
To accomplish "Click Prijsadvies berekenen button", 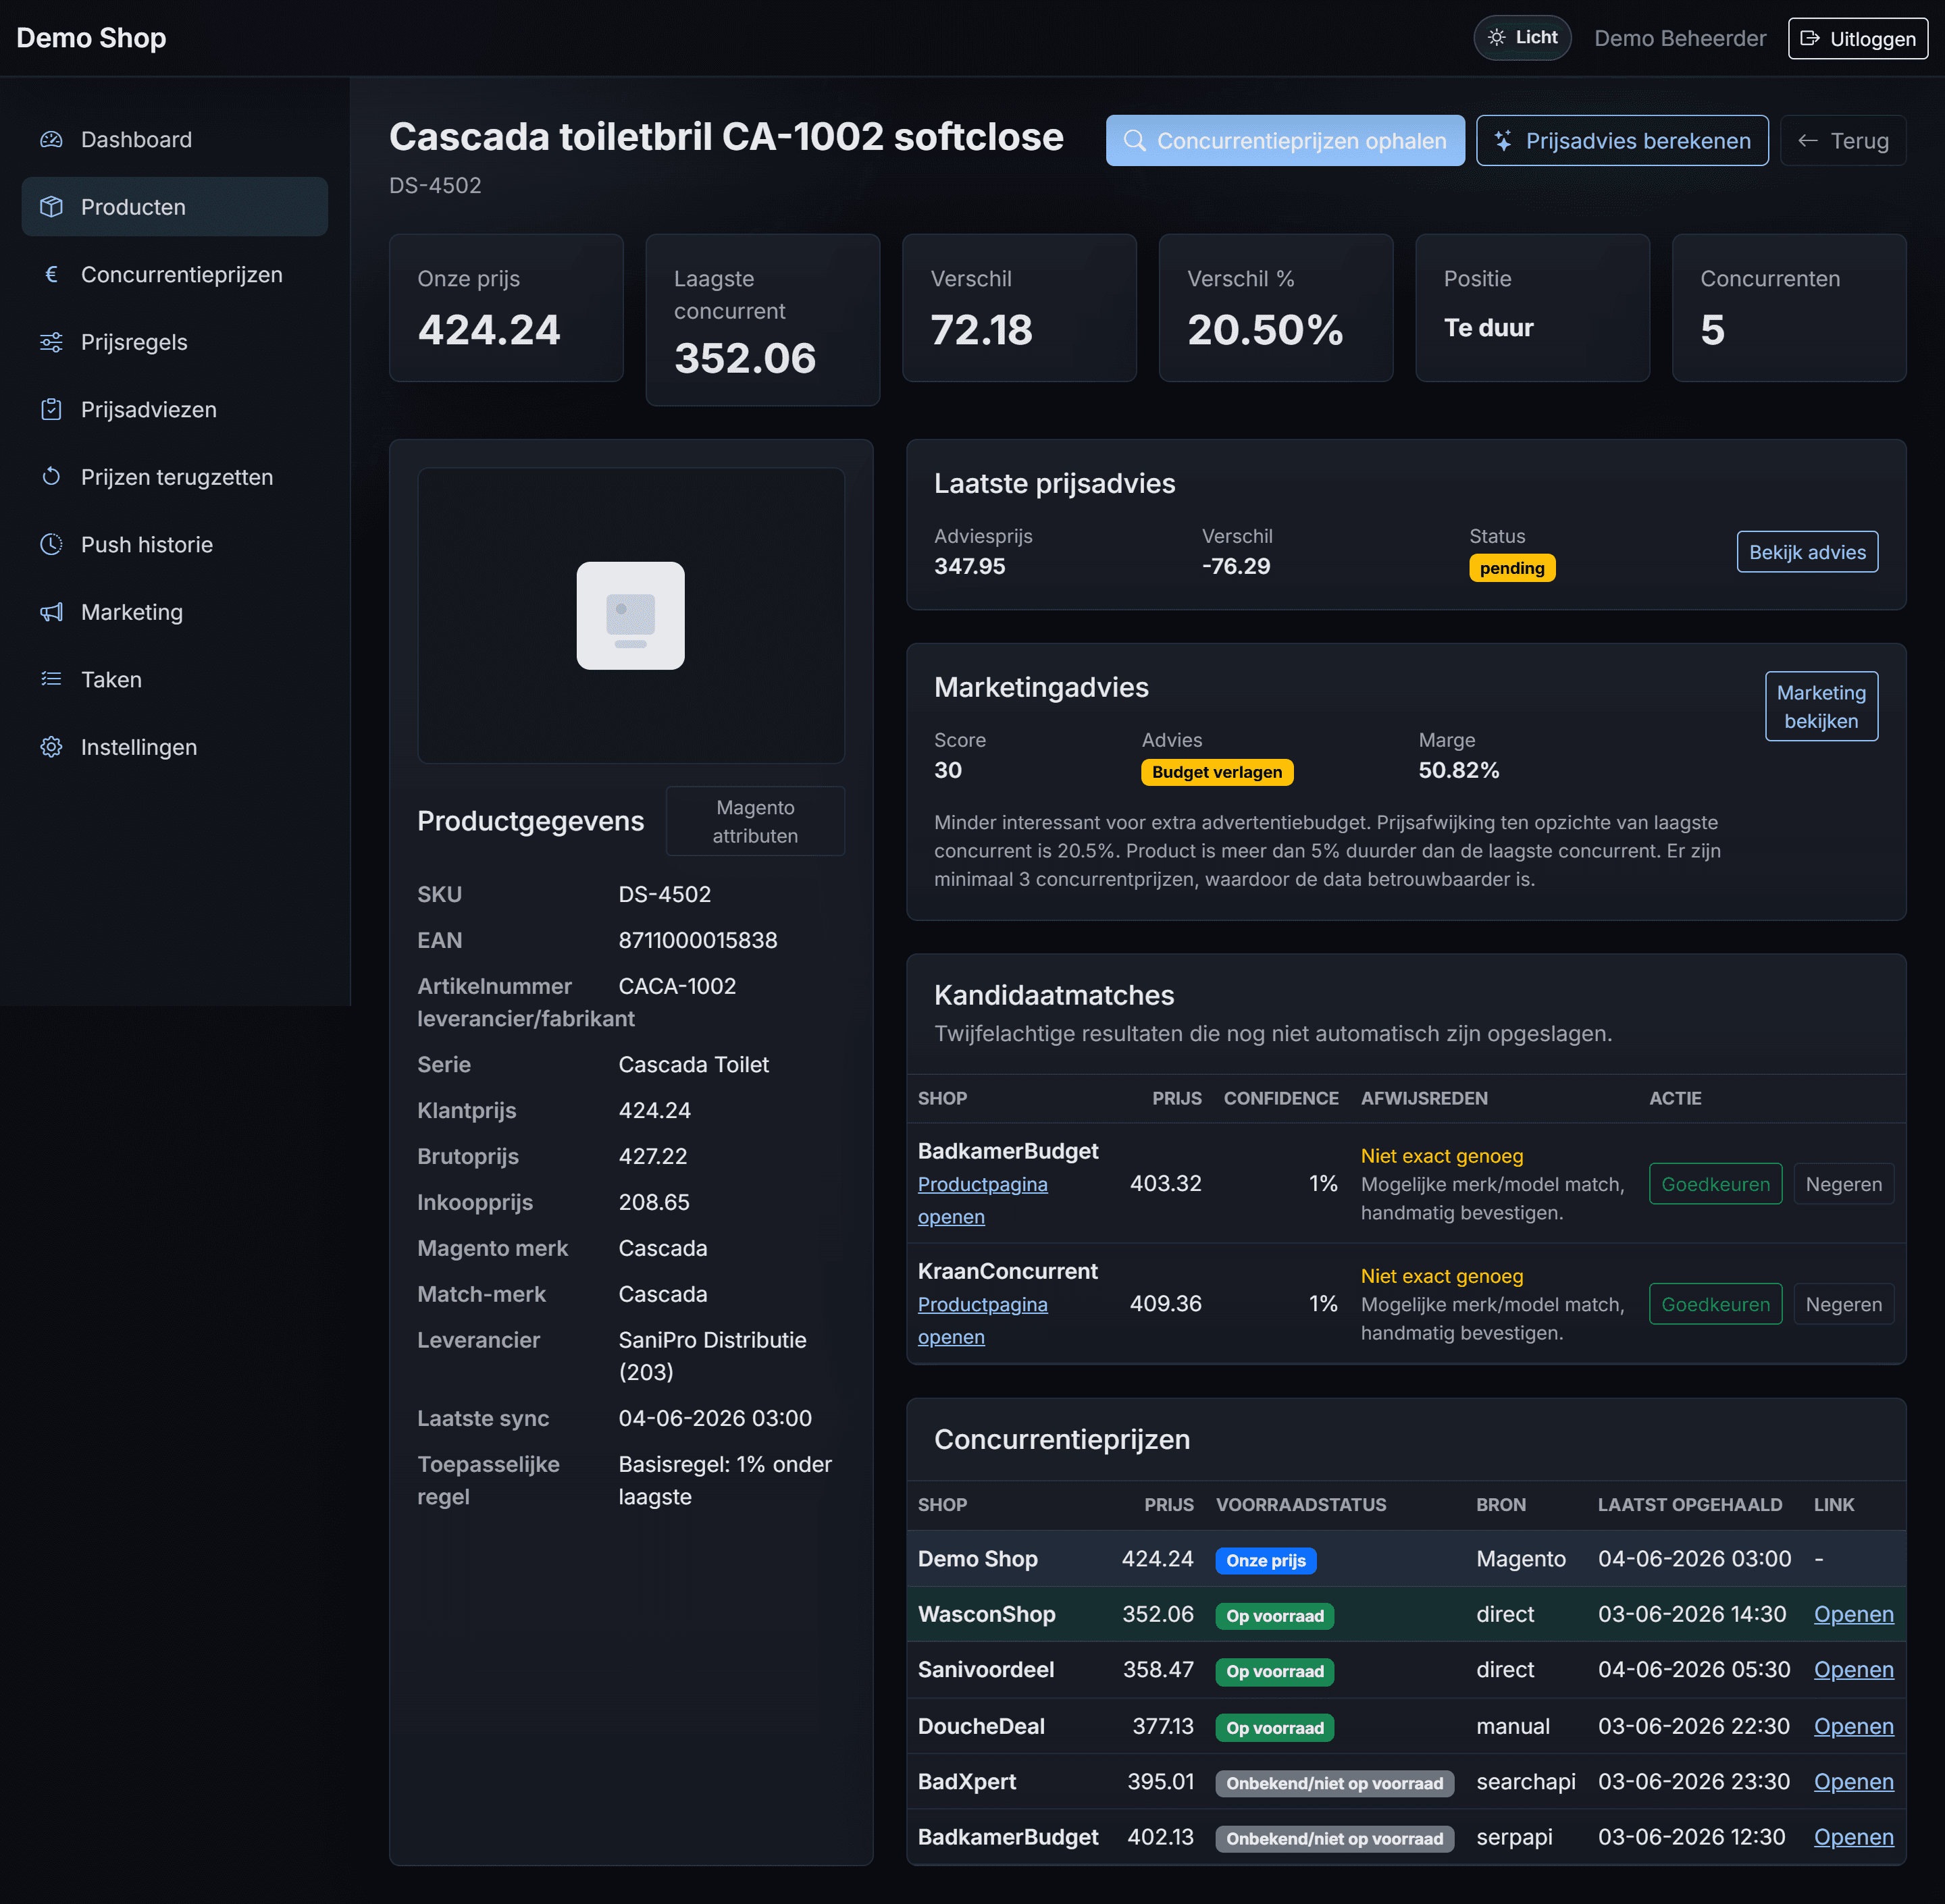I will [1622, 141].
